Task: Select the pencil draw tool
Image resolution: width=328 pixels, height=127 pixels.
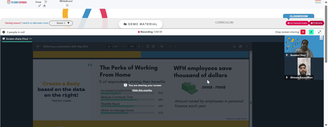Action: pos(39,6)
